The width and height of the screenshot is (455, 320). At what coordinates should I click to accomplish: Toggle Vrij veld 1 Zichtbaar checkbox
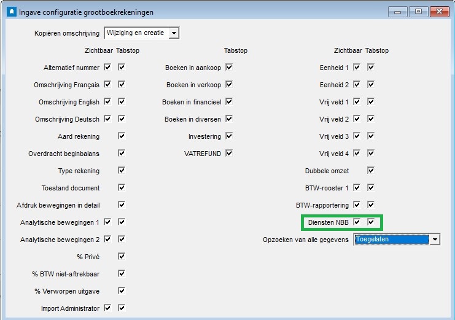point(357,101)
